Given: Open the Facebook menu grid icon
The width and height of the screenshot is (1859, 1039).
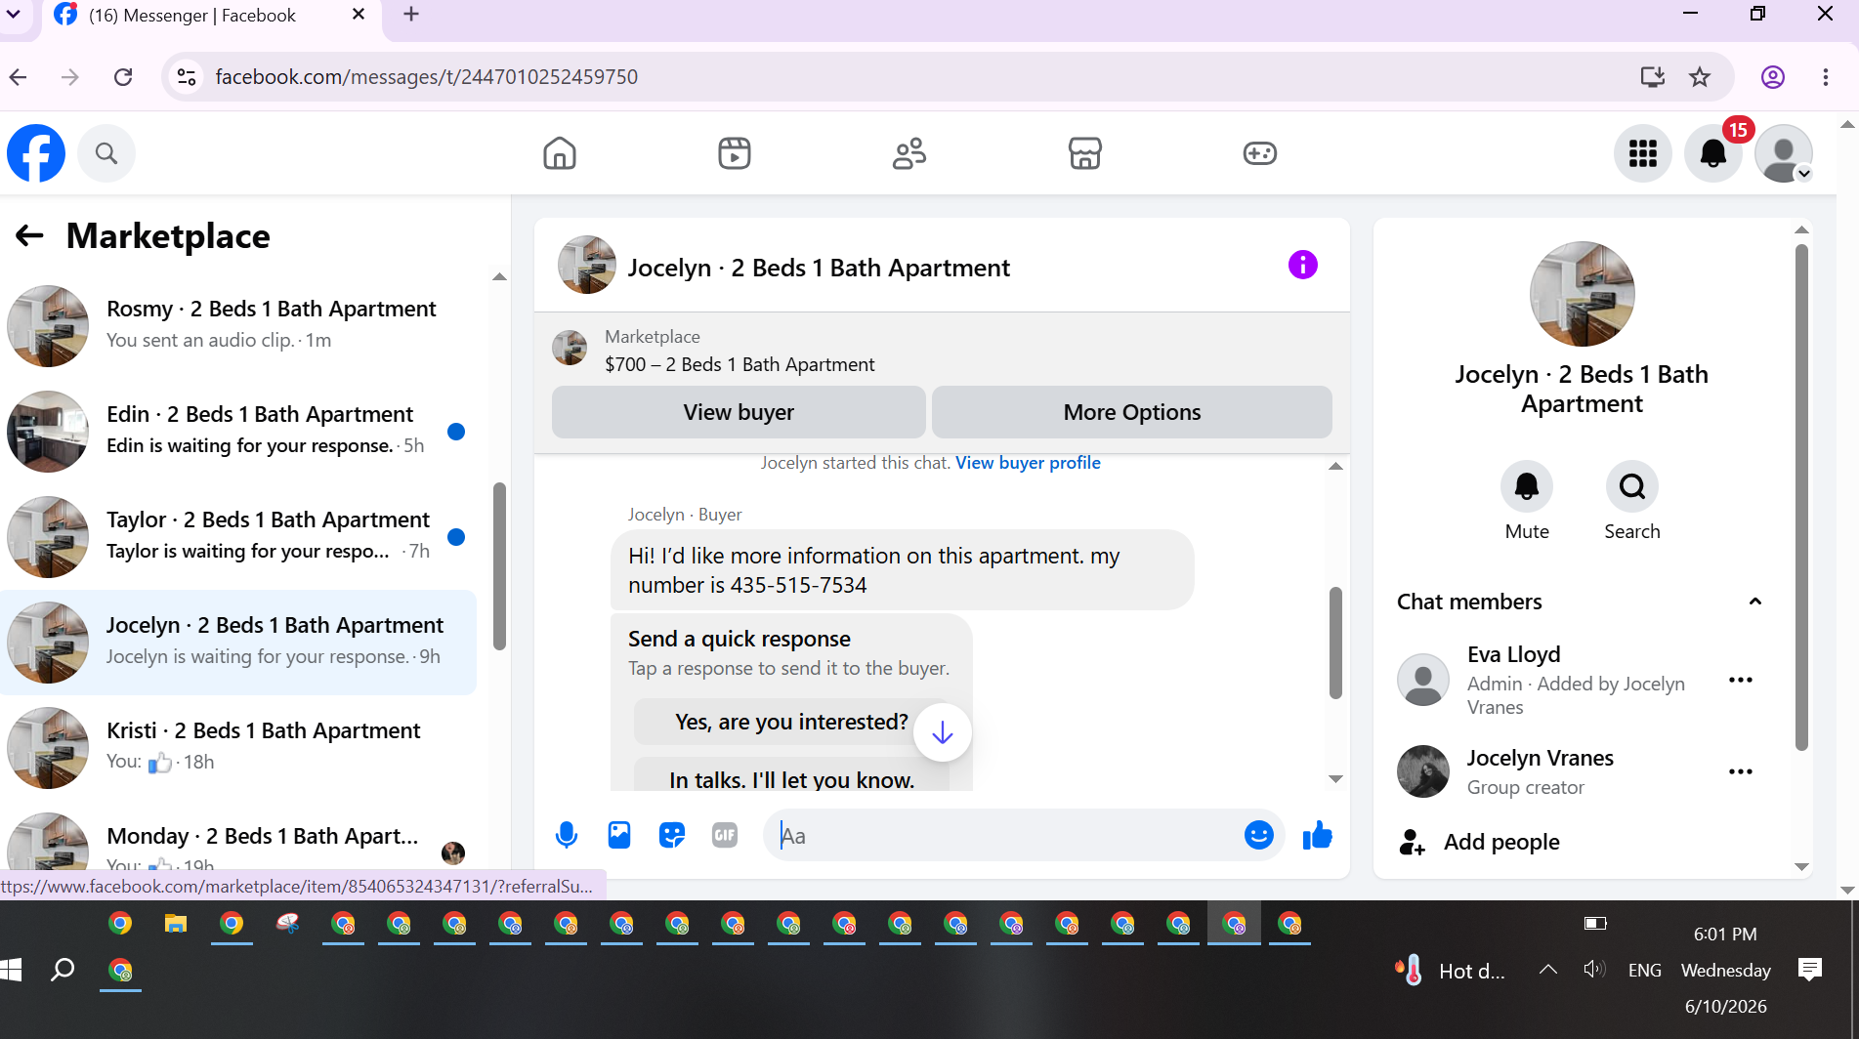Looking at the screenshot, I should point(1643,153).
